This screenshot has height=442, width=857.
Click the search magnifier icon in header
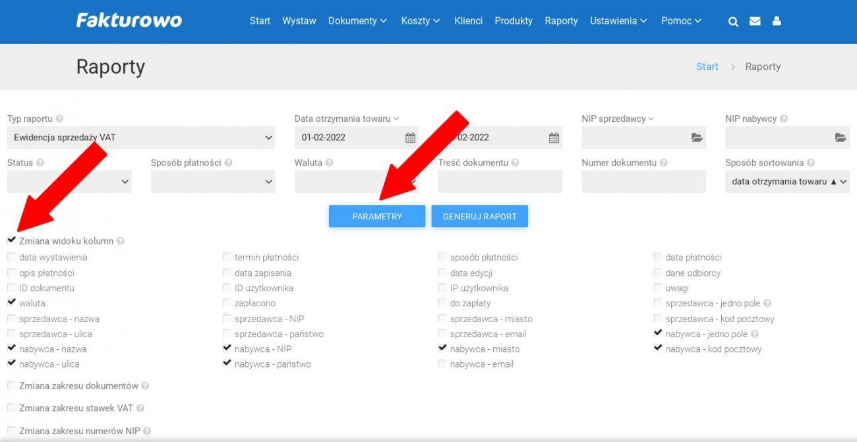click(x=733, y=21)
